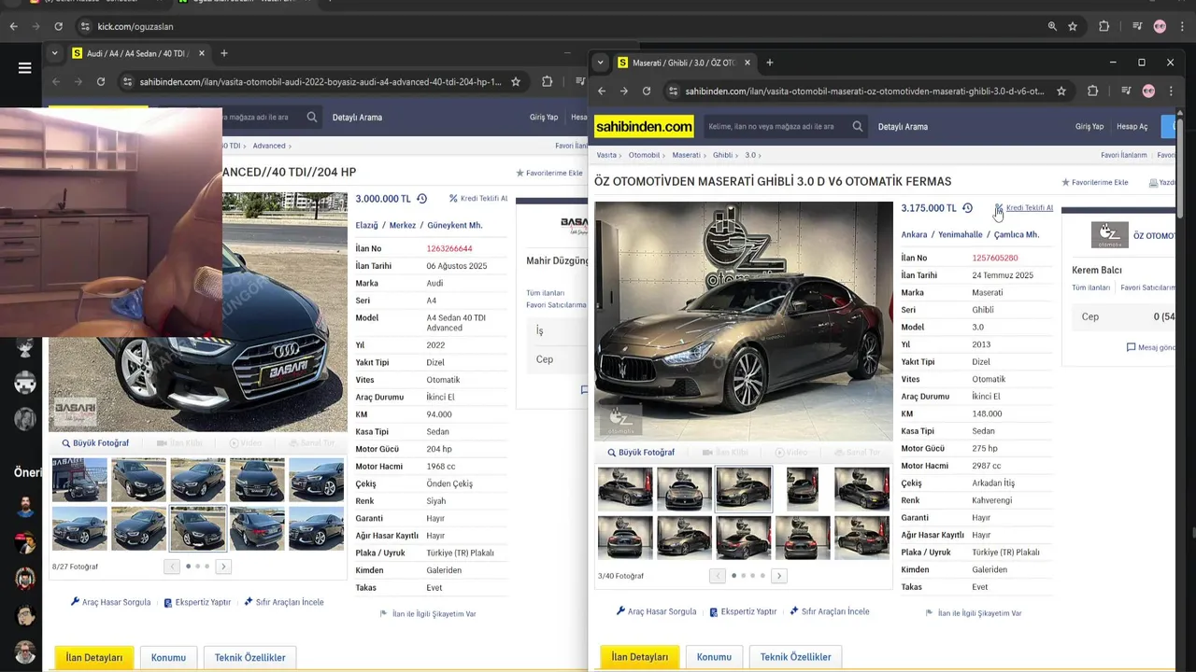Open Otomobil breadcrumb in Maserati window
The image size is (1196, 672).
click(644, 155)
